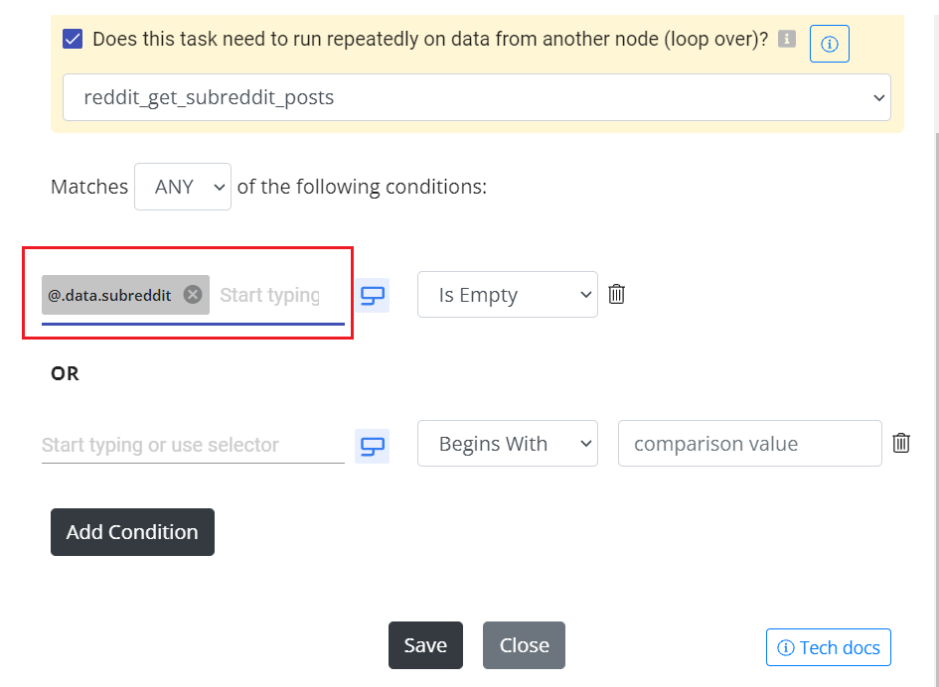The height and width of the screenshot is (687, 939).
Task: Open the reddit_get_subreddit_posts node dropdown
Action: point(477,97)
